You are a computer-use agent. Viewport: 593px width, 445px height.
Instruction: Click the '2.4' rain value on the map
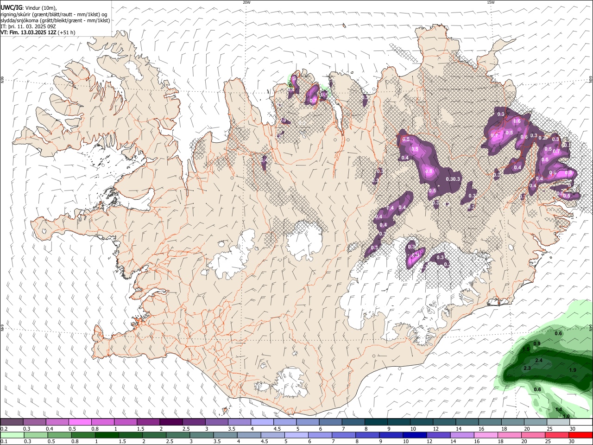click(539, 360)
